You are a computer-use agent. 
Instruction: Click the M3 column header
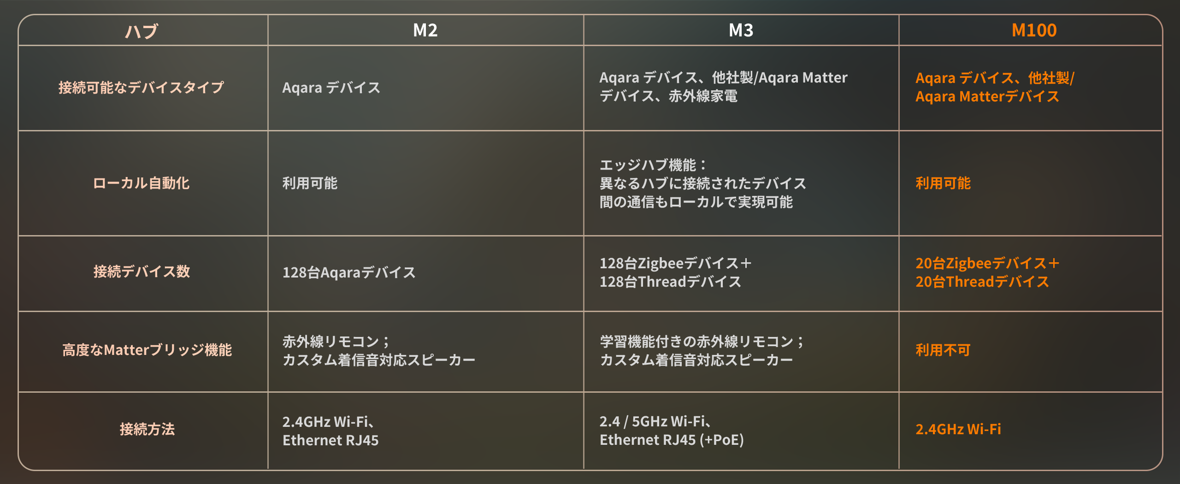(x=741, y=30)
